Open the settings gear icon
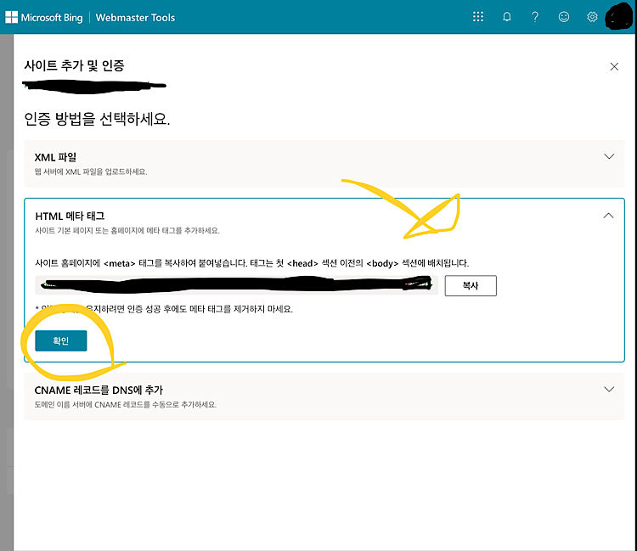The height and width of the screenshot is (551, 637). coord(592,17)
